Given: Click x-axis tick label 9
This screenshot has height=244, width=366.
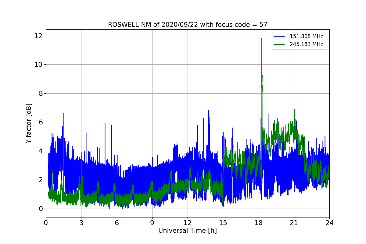Looking at the screenshot, I should coord(152,223).
